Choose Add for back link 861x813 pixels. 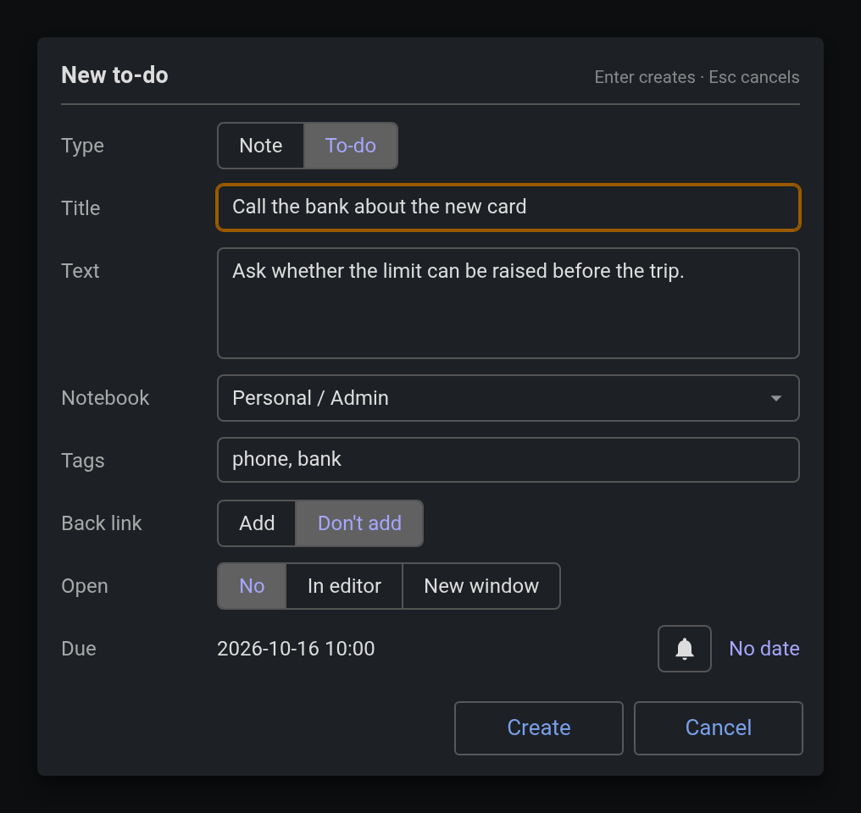[257, 523]
